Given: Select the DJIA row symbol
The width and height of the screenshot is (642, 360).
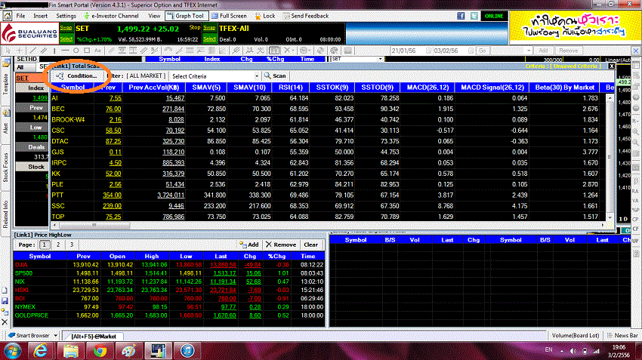Looking at the screenshot, I should (21, 265).
